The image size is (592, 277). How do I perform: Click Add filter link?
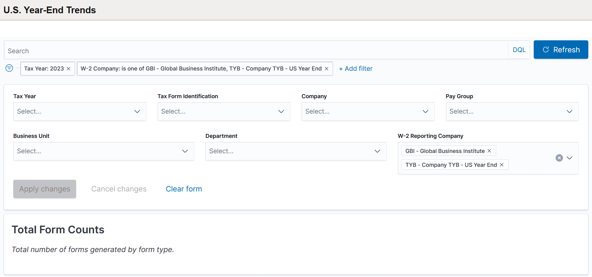point(356,69)
